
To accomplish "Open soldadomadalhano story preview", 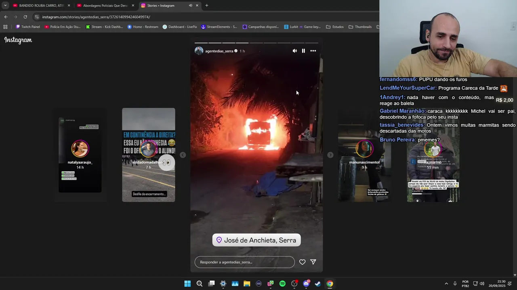I will [x=149, y=155].
